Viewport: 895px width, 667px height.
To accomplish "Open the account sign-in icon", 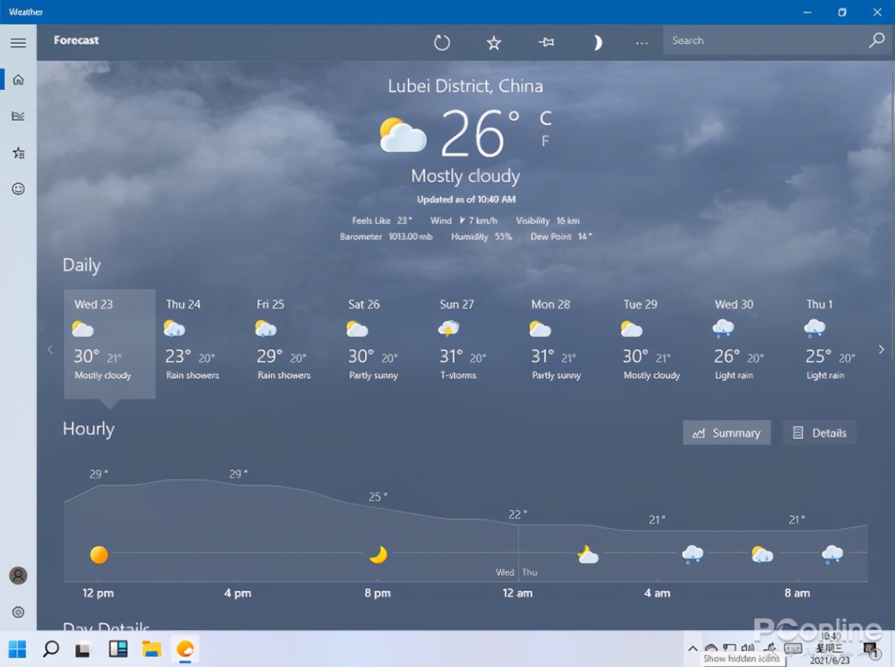I will pyautogui.click(x=18, y=576).
